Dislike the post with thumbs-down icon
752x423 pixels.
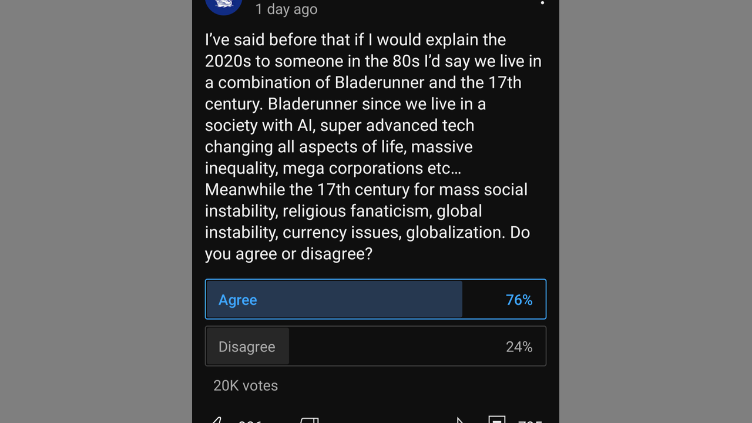[x=310, y=421]
